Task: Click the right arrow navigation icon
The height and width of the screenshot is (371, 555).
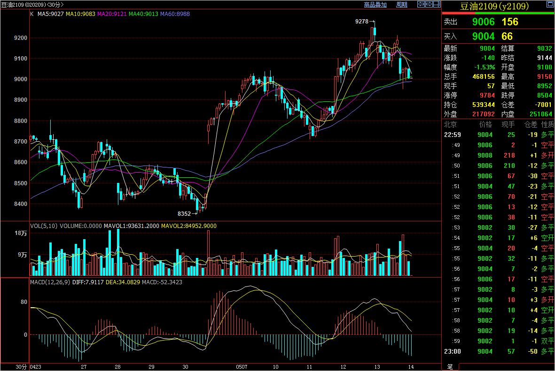Action: coord(428,4)
